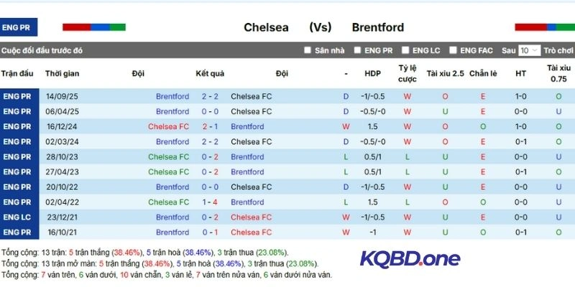Open Chelsea FC link in 23/12/21 row

[x=251, y=217]
